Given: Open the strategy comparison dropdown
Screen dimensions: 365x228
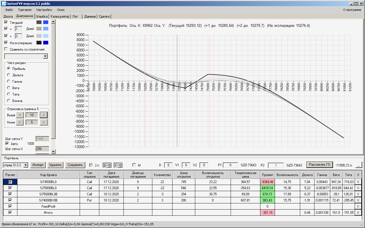Looking at the screenshot, I should (x=45, y=56).
